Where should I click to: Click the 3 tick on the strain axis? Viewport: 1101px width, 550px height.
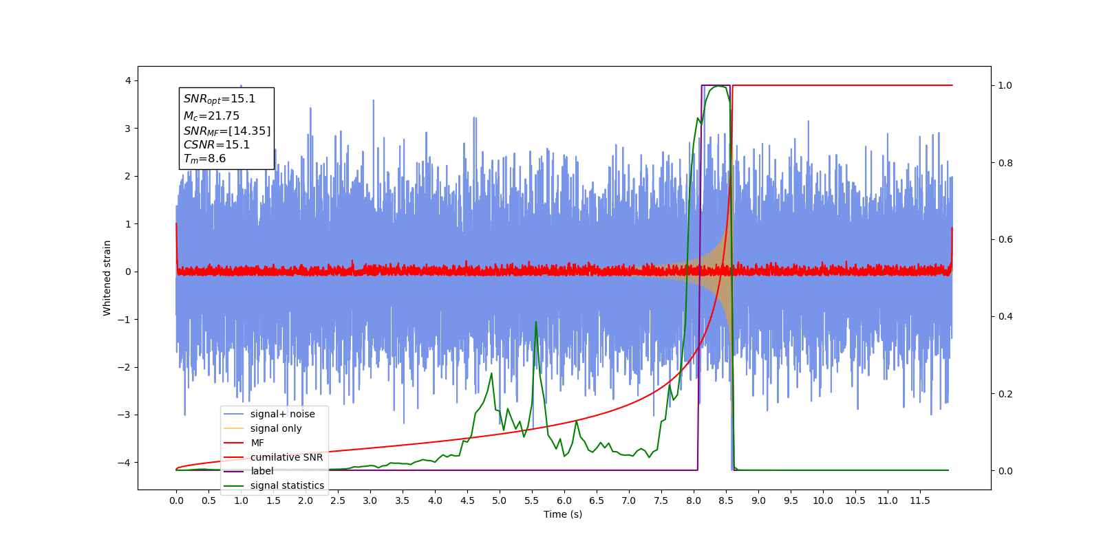coord(128,129)
